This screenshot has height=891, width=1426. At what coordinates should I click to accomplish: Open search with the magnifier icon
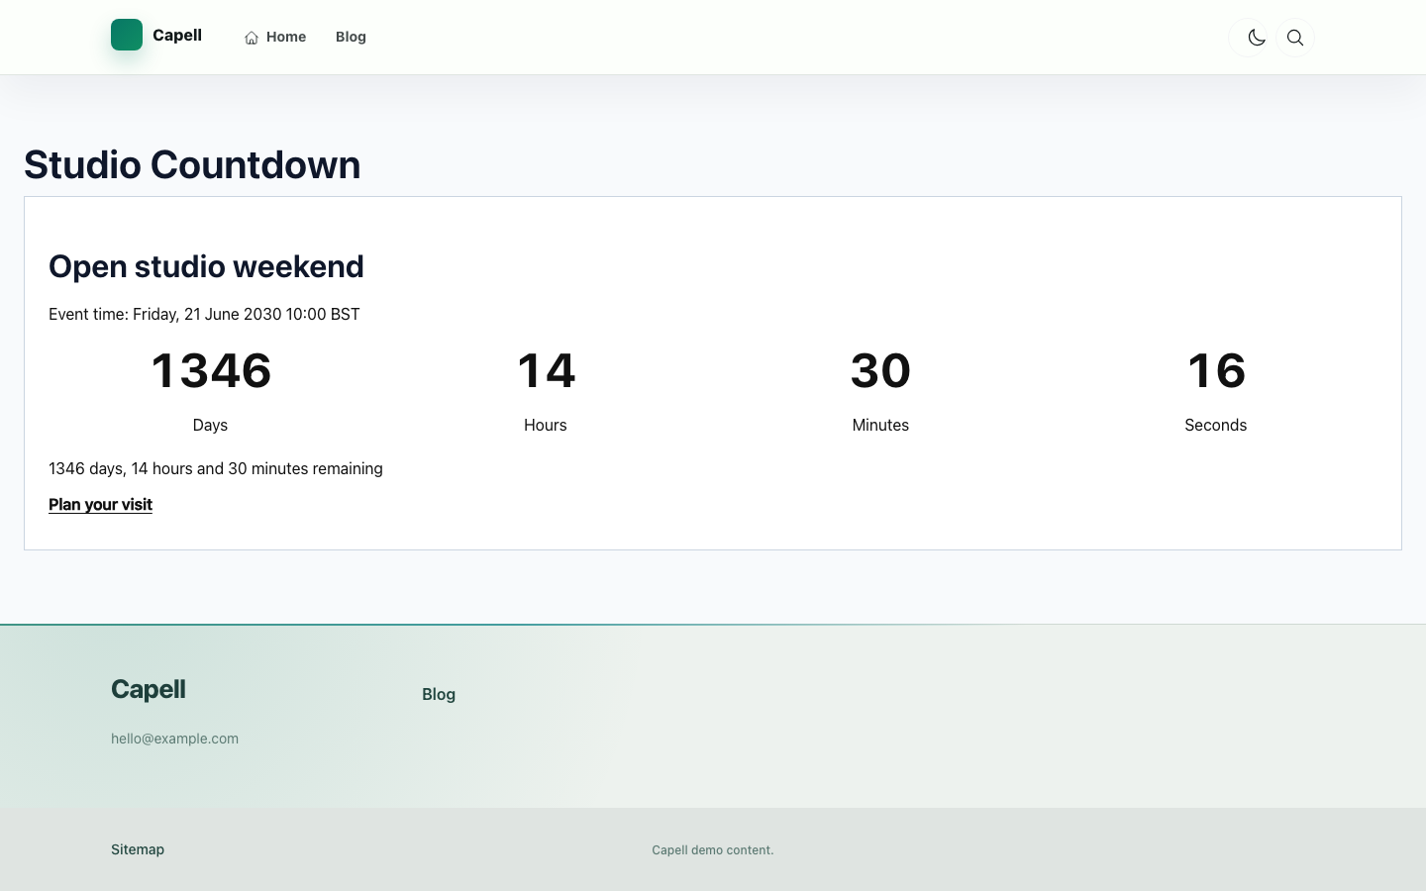(1294, 38)
